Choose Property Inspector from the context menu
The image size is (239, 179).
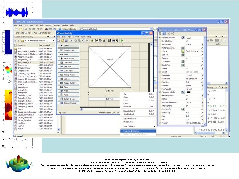138,131
